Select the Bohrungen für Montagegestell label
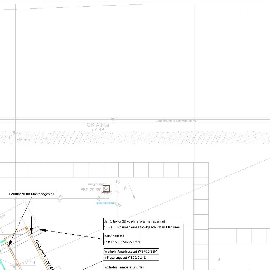The height and width of the screenshot is (270, 270). 32,194
